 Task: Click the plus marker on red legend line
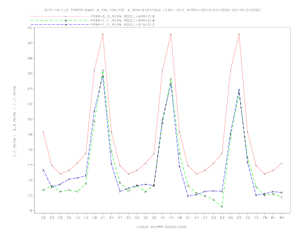point(66,16)
